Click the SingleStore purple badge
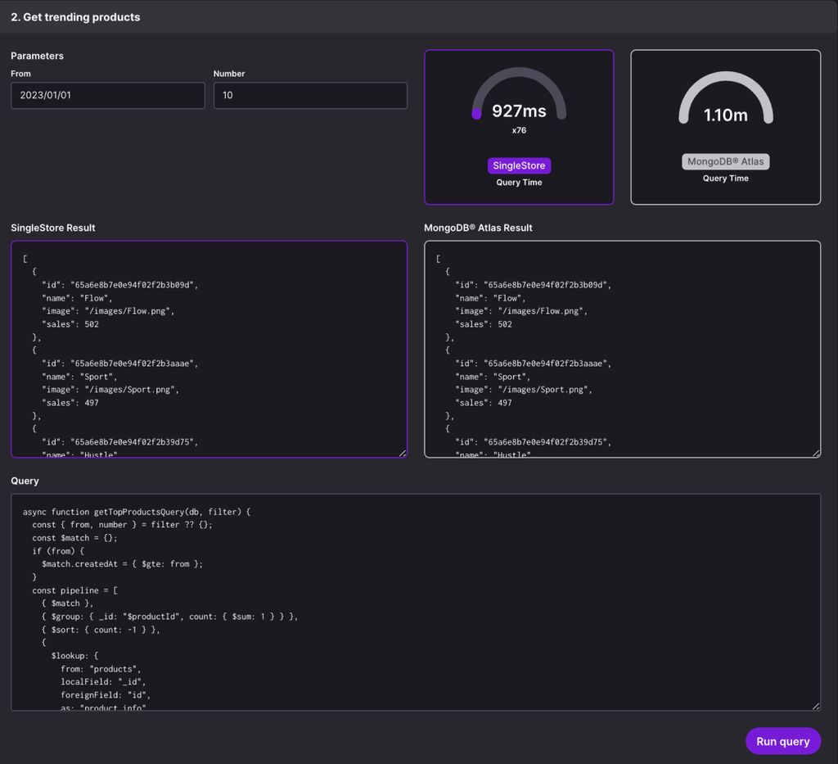This screenshot has height=764, width=838. [519, 165]
